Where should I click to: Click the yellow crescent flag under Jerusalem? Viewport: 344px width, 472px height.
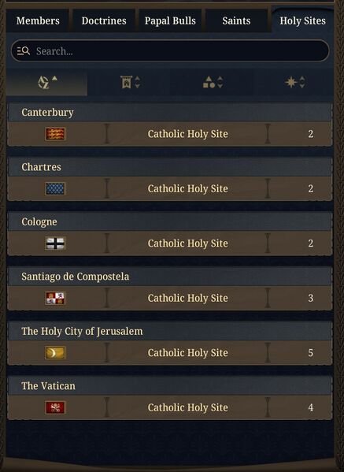pyautogui.click(x=55, y=353)
